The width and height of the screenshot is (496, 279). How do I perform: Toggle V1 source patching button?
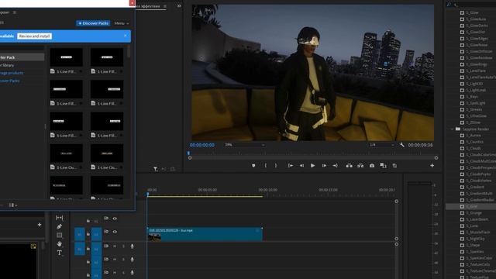(x=79, y=234)
